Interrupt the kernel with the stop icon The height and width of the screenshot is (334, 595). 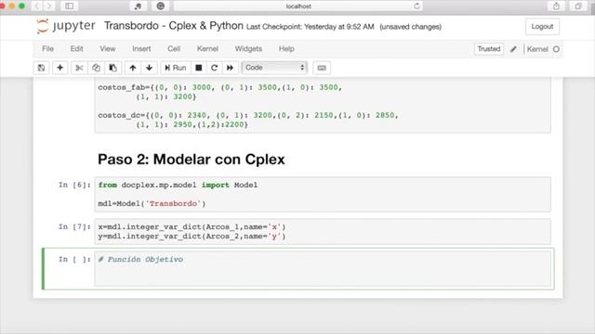(198, 68)
